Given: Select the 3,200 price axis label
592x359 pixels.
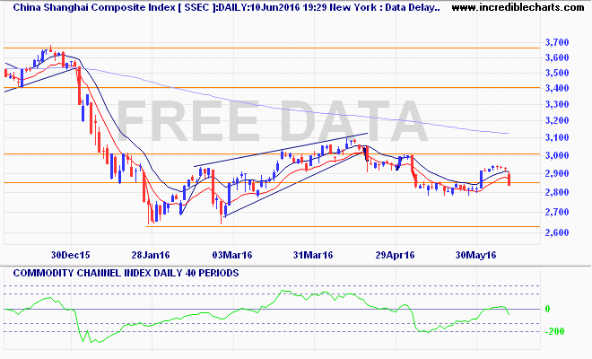Looking at the screenshot, I should 557,121.
